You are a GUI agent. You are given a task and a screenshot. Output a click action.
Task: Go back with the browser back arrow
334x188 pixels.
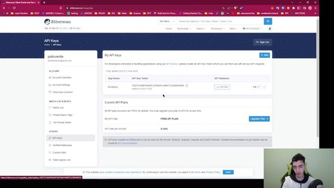coord(4,8)
